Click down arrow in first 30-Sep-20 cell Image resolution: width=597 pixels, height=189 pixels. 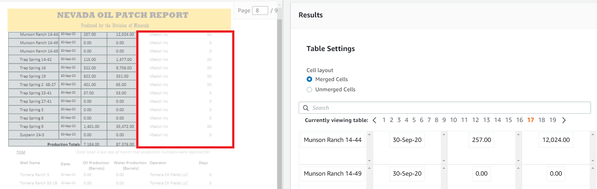coord(444,161)
